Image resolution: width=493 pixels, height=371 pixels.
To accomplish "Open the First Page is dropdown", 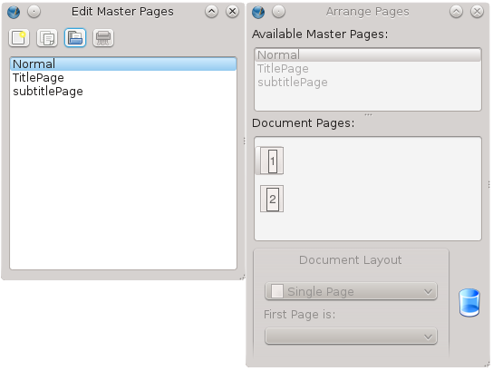I will pyautogui.click(x=351, y=337).
